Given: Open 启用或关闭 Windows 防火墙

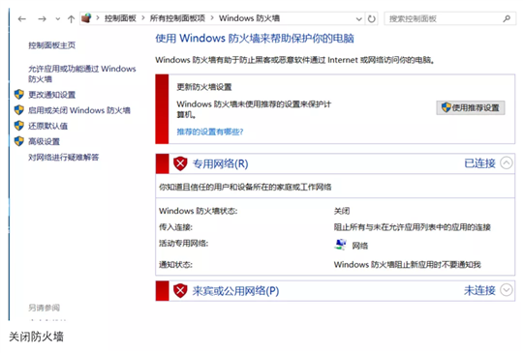Looking at the screenshot, I should tap(79, 110).
